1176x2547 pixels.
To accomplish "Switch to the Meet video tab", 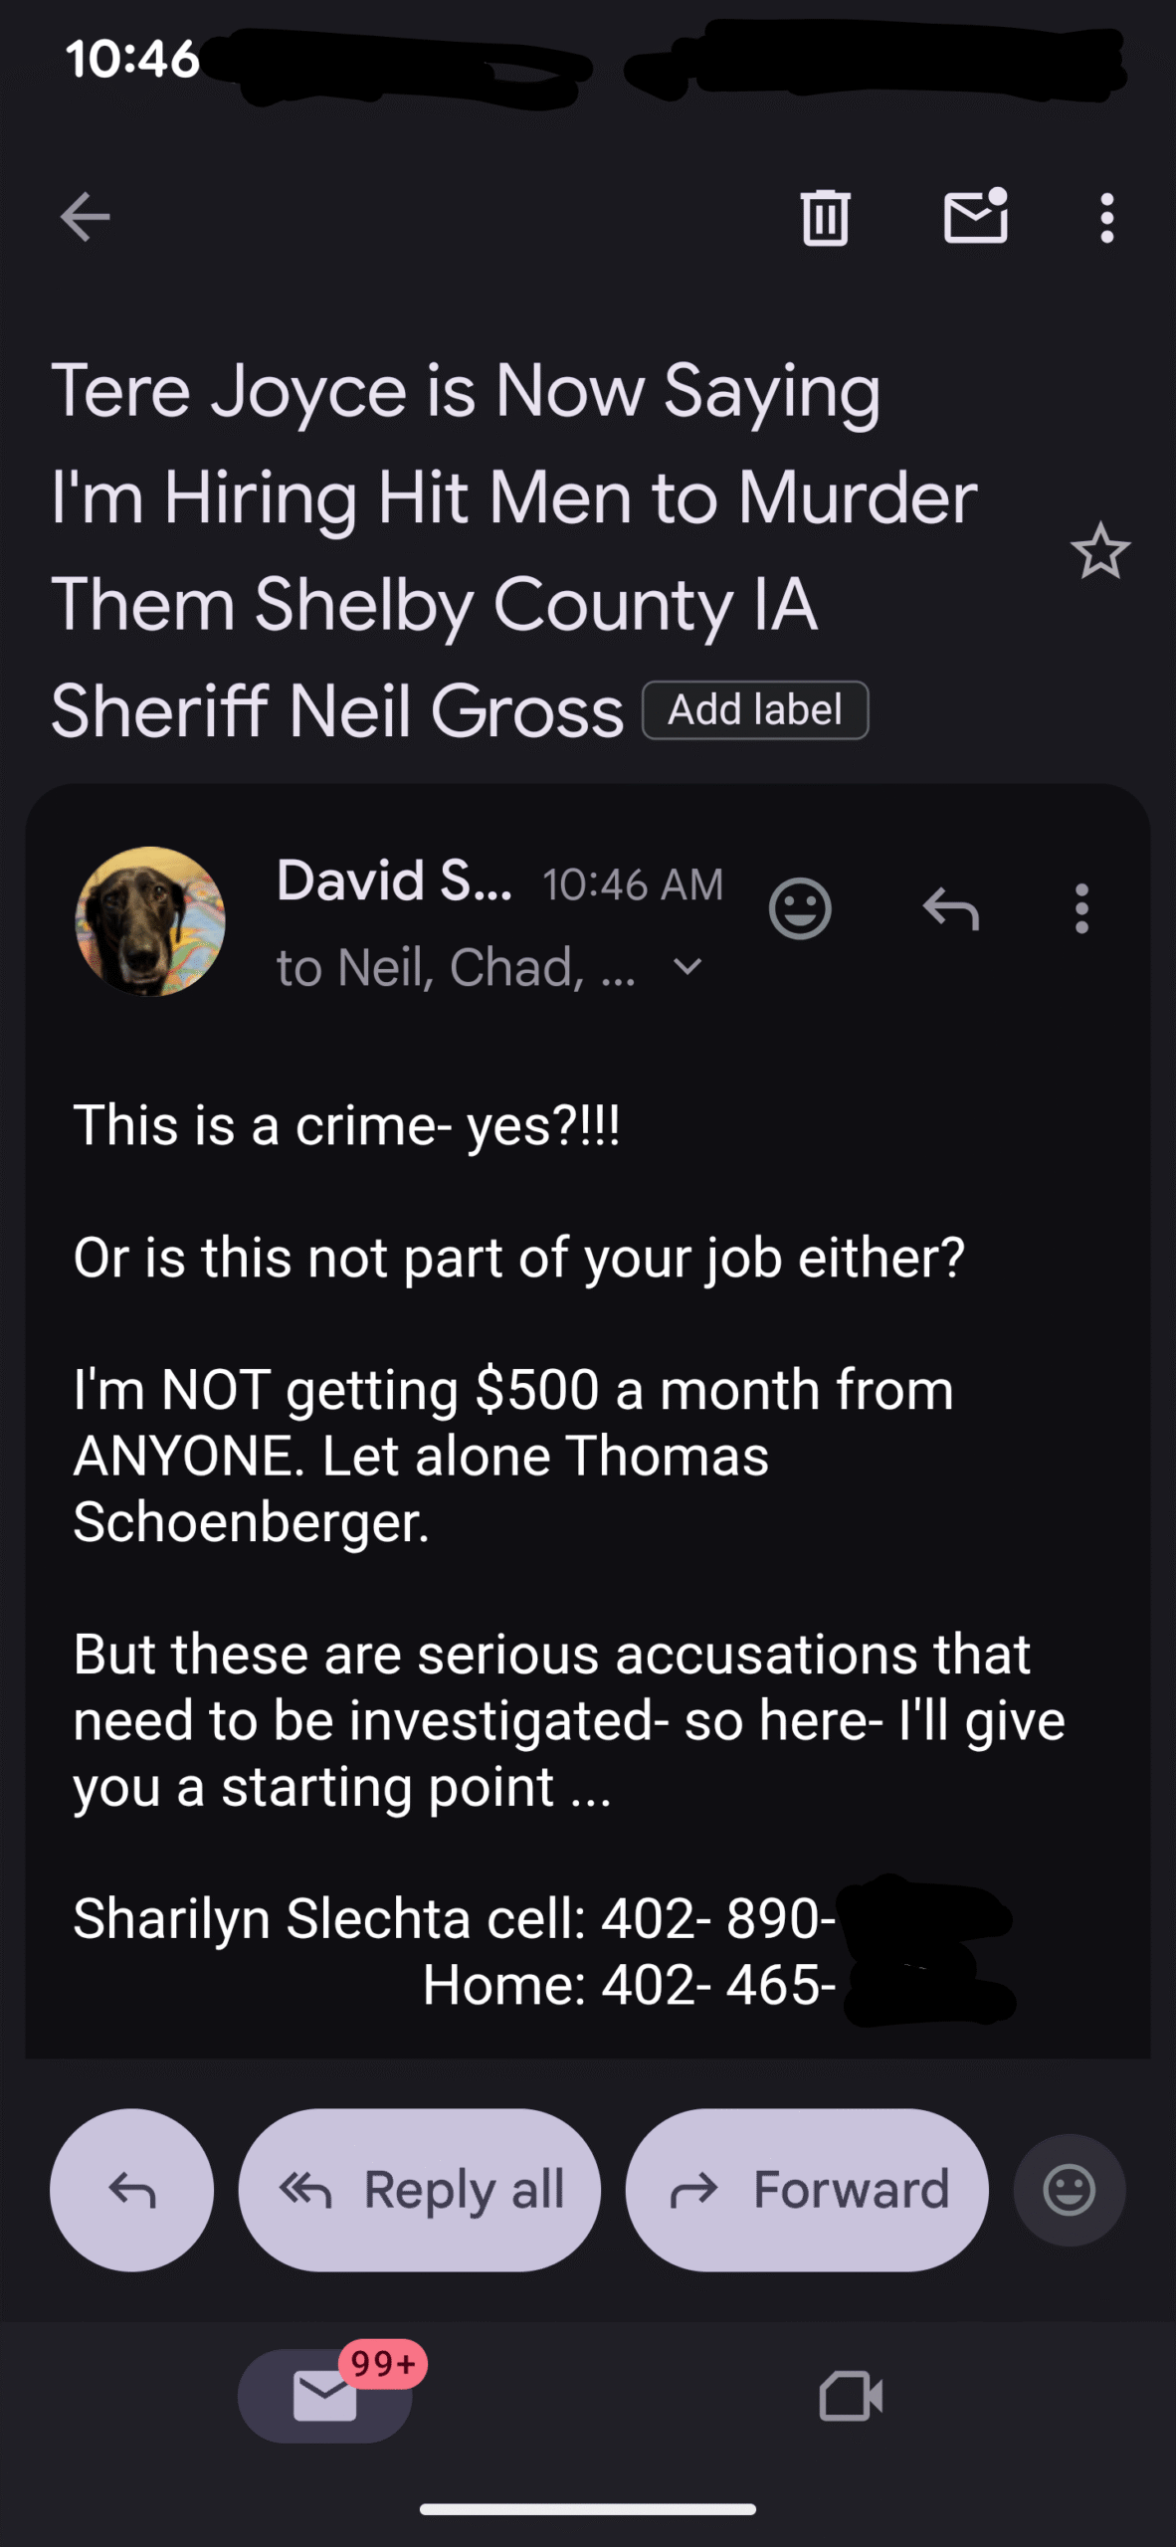I will pyautogui.click(x=851, y=2395).
